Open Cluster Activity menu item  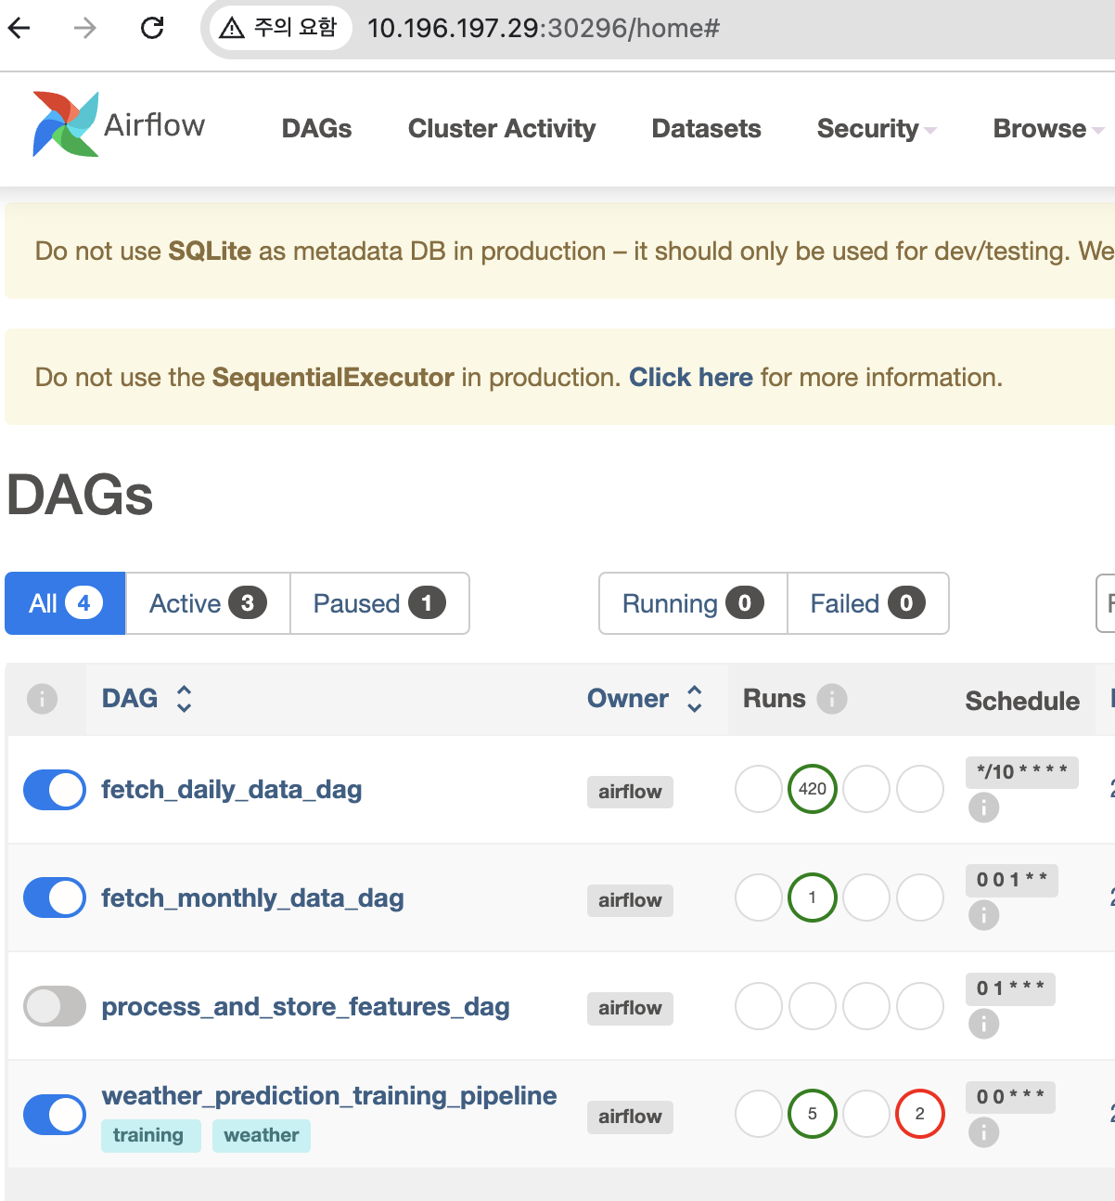502,129
